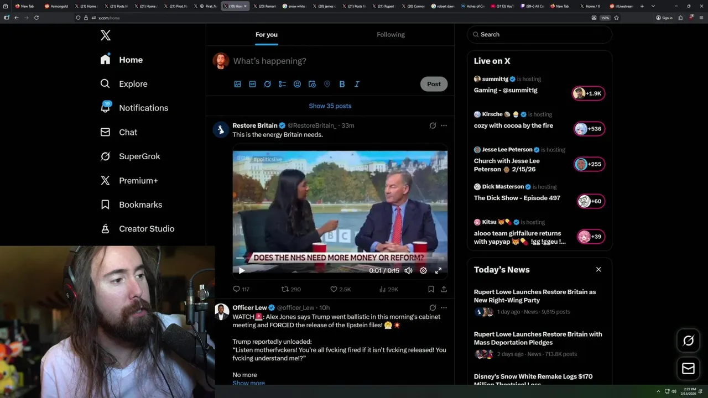Click the Post button

point(434,84)
